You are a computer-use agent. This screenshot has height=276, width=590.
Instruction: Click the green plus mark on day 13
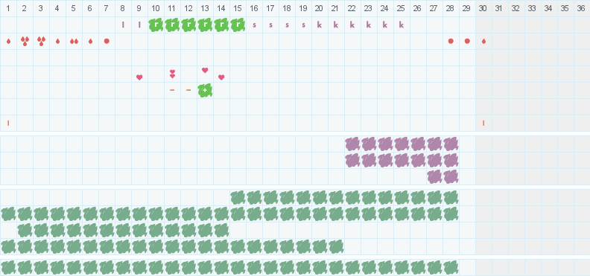pyautogui.click(x=205, y=91)
